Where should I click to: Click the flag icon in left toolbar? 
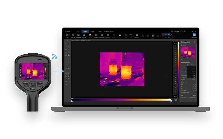[69, 76]
